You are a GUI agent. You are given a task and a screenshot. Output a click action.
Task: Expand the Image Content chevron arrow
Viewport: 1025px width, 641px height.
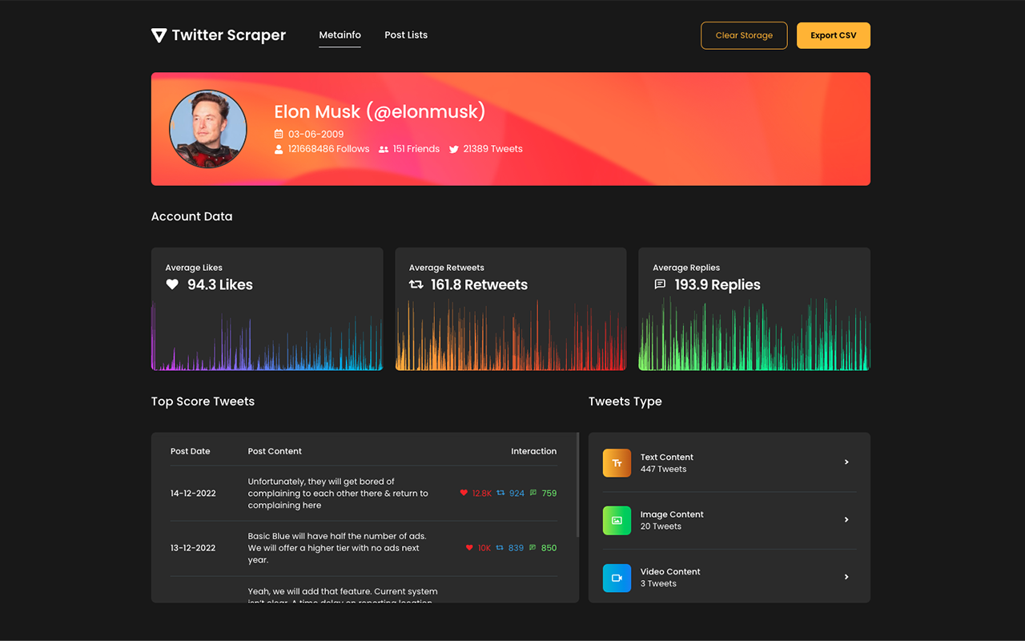click(846, 520)
